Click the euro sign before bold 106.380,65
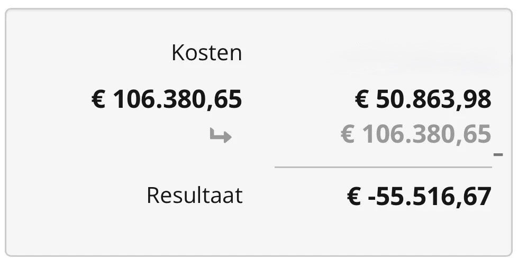 click(x=99, y=99)
